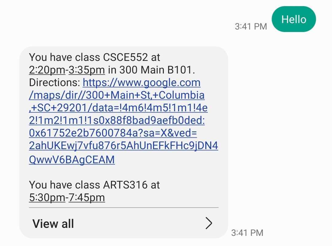Click link line 0x61752e2b7600784a?sa=X&ved=
This screenshot has width=332, height=246.
113,133
